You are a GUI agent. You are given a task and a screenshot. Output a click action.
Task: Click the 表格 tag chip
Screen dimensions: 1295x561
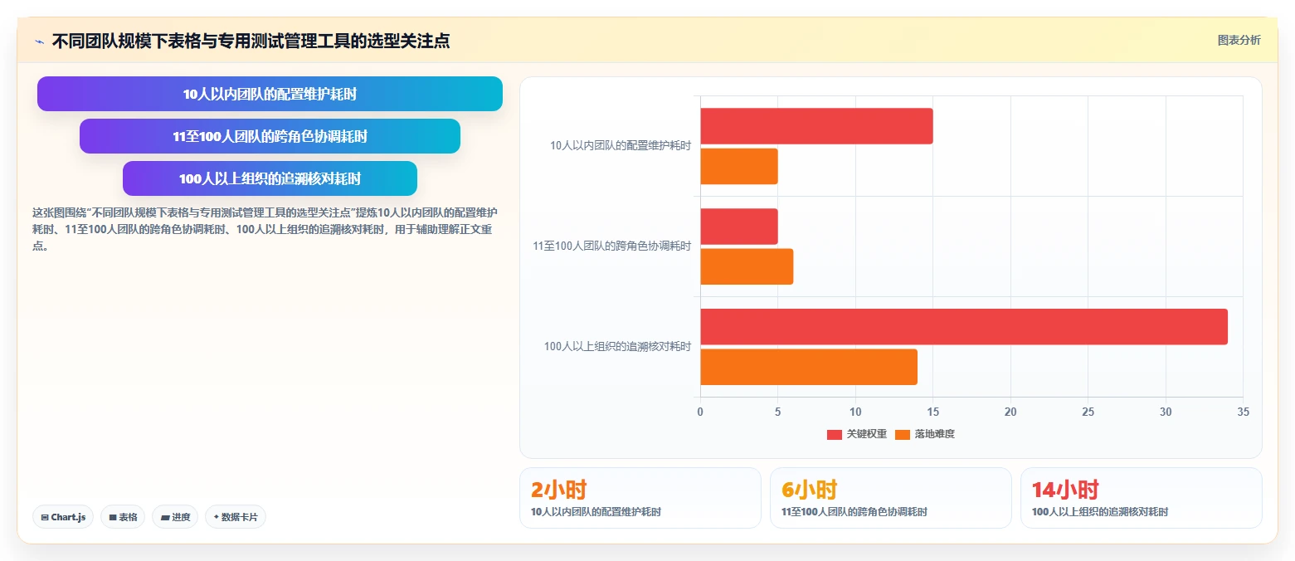coord(123,517)
